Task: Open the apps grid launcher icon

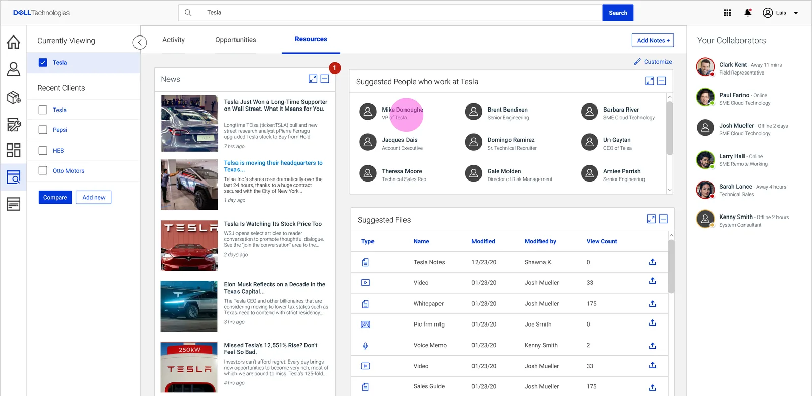Action: click(x=727, y=13)
